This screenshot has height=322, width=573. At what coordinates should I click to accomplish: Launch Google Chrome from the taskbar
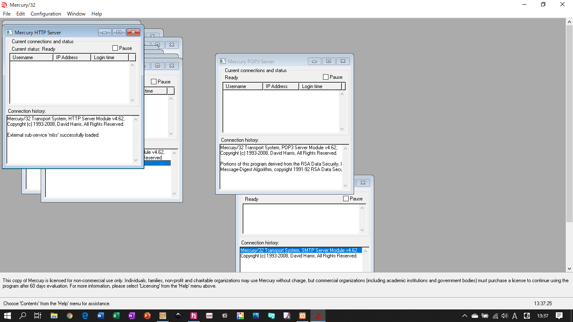tap(69, 316)
